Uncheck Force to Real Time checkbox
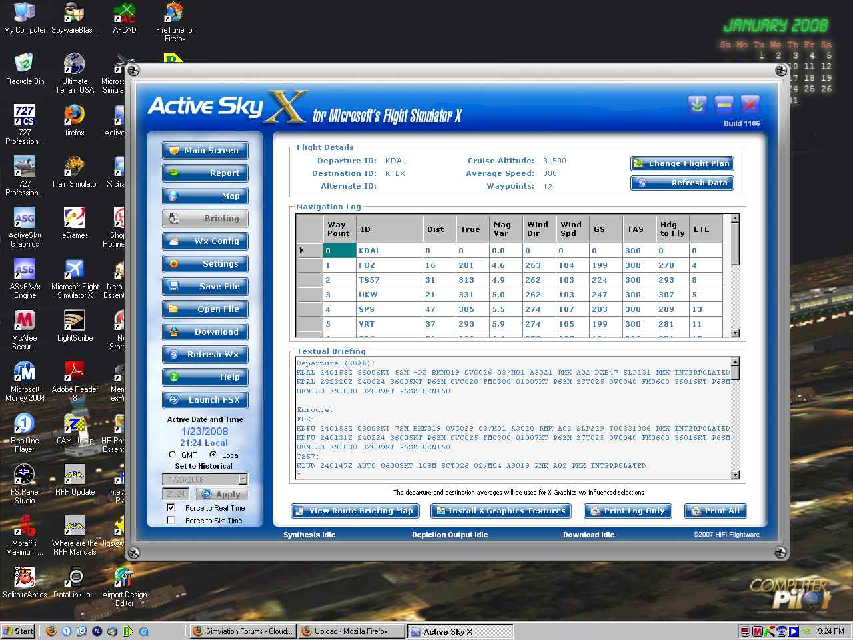 pos(171,507)
